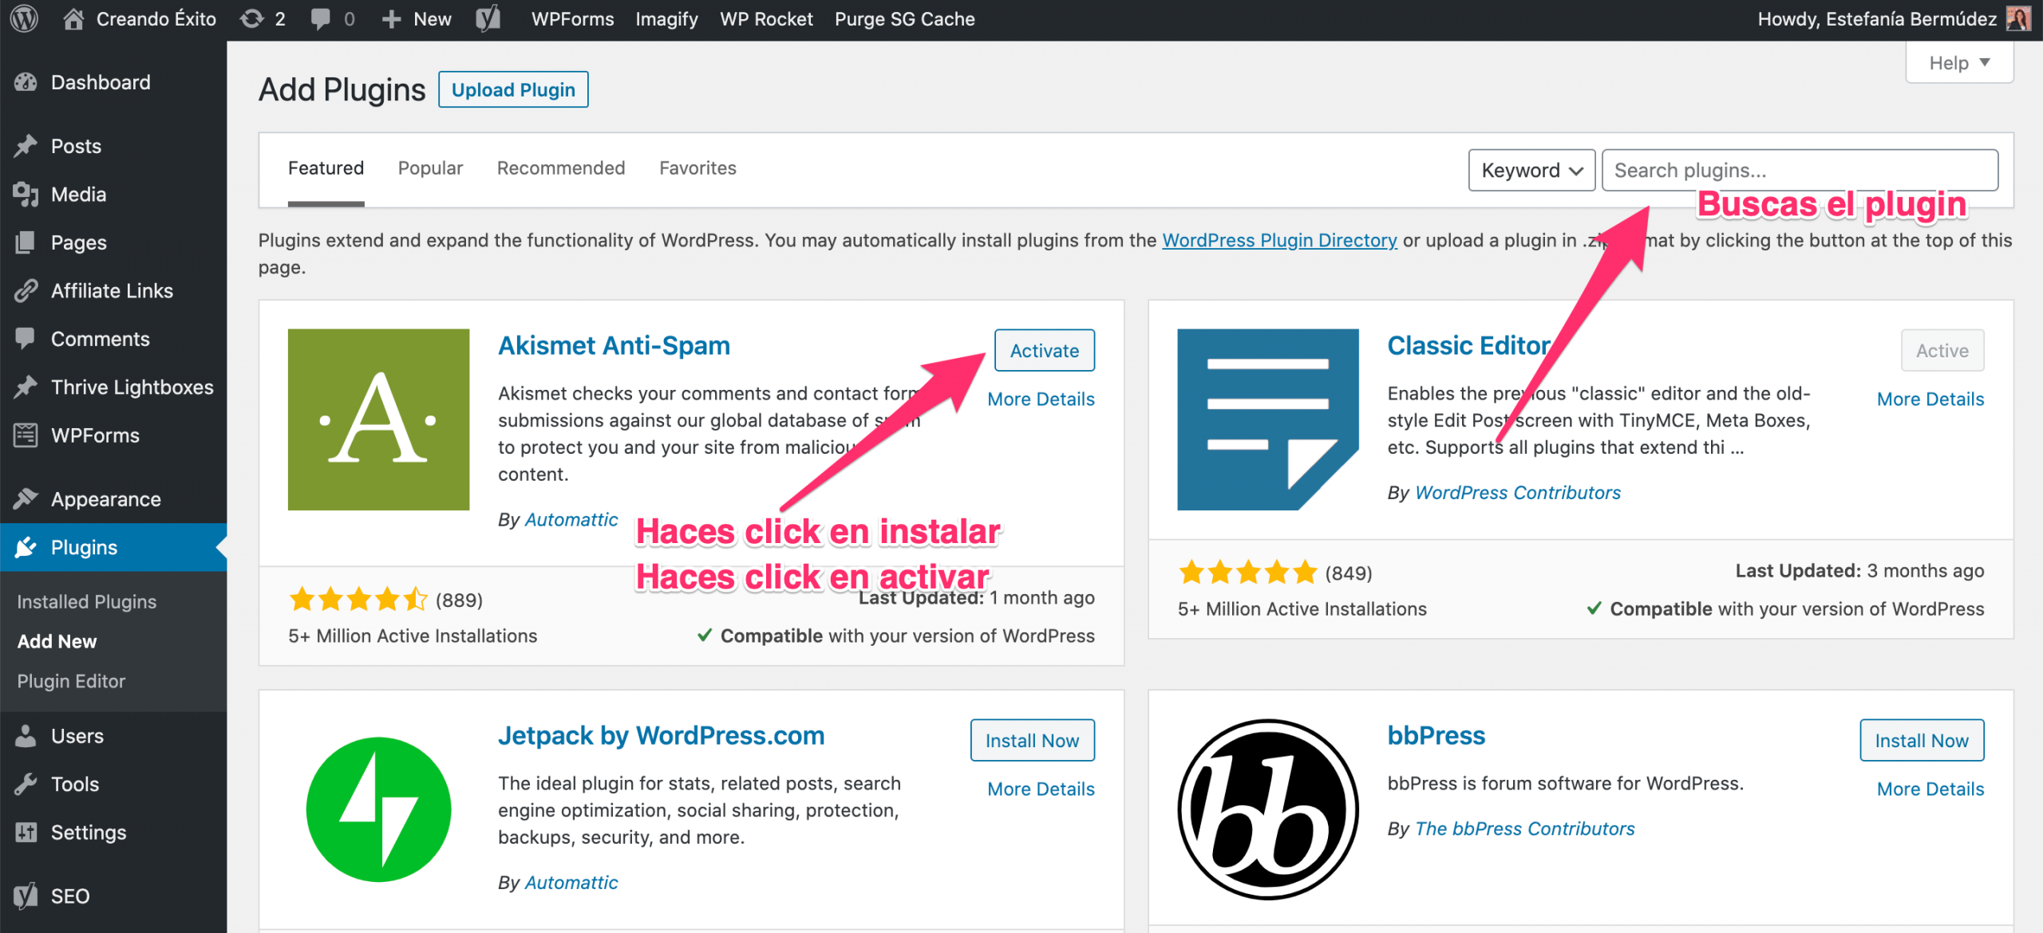Open WP Rocket in the admin bar
This screenshot has width=2043, height=933.
tap(766, 19)
